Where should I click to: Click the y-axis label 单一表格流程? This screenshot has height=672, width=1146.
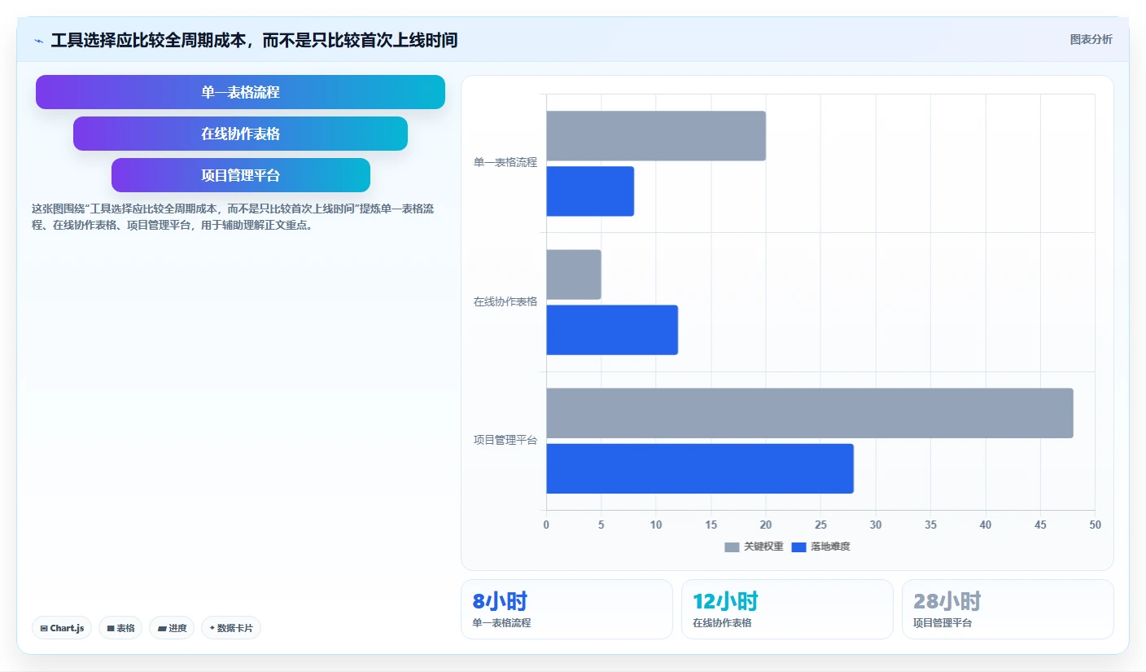coord(505,162)
